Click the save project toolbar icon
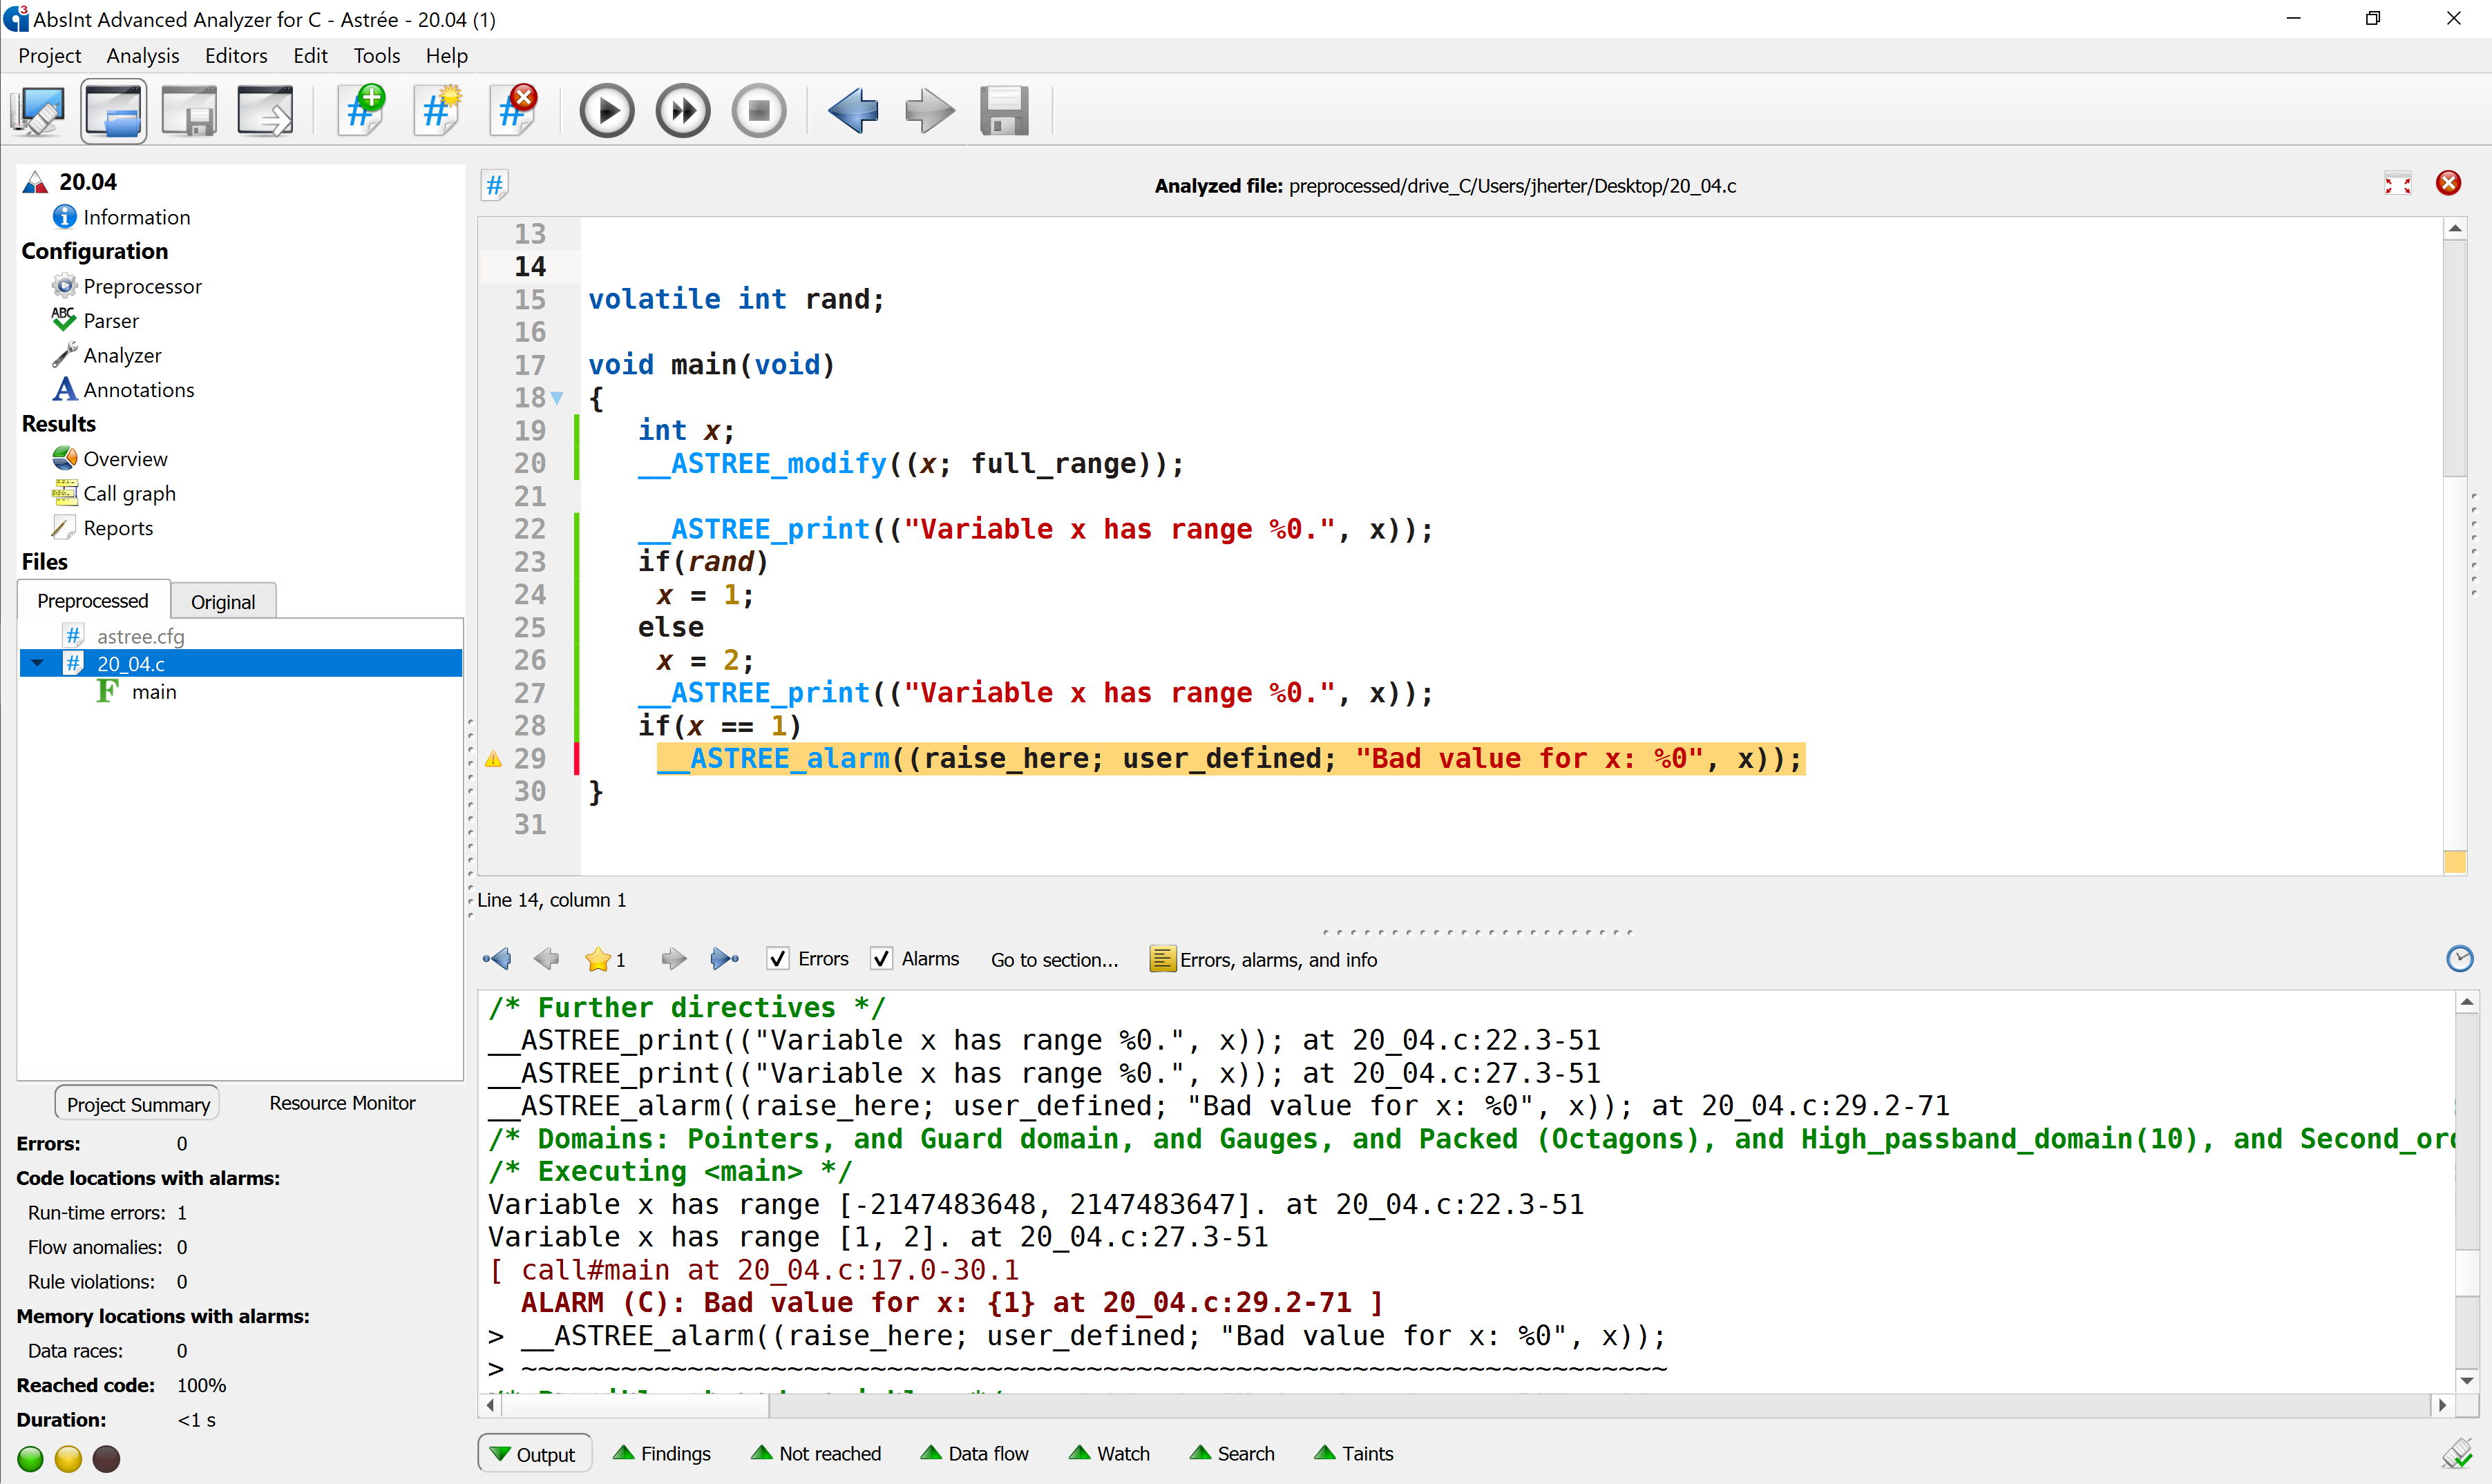Viewport: 2492px width, 1484px height. pos(189,110)
